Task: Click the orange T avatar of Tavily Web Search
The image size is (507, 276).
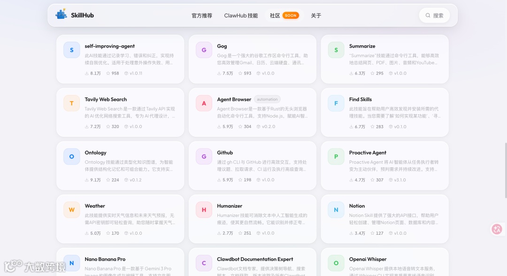Action: pos(72,103)
